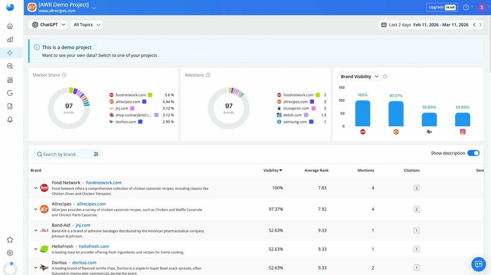Select the AI sparkle icon in sidebar
The width and height of the screenshot is (491, 275).
click(x=10, y=53)
